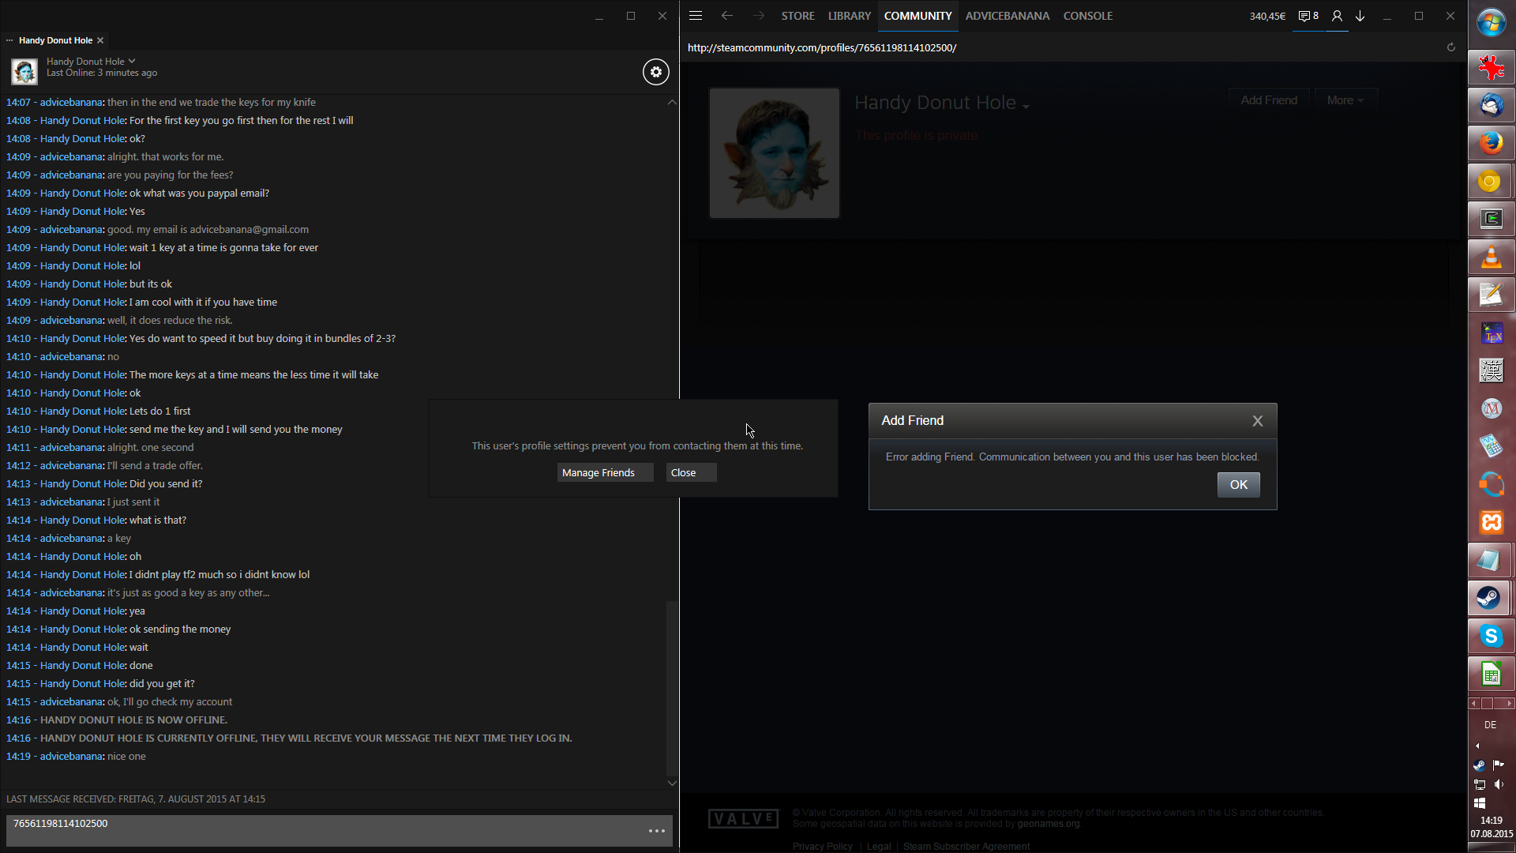Click the Manage Friends button

(604, 472)
